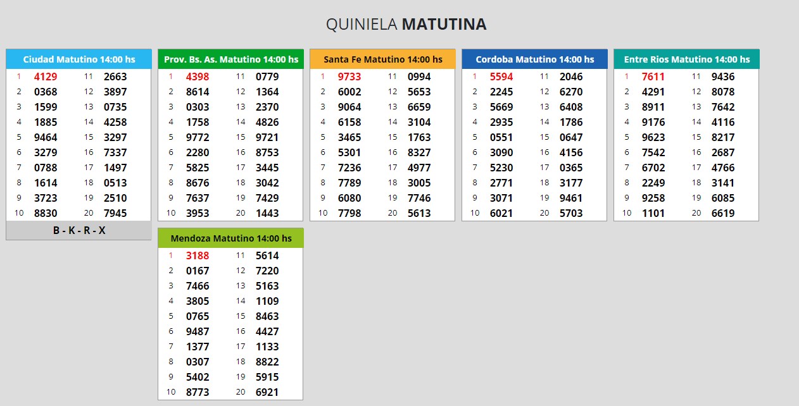Select number 7945 in Ciudad table
The width and height of the screenshot is (799, 406).
115,213
